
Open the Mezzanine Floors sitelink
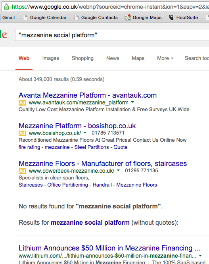pyautogui.click(x=137, y=185)
